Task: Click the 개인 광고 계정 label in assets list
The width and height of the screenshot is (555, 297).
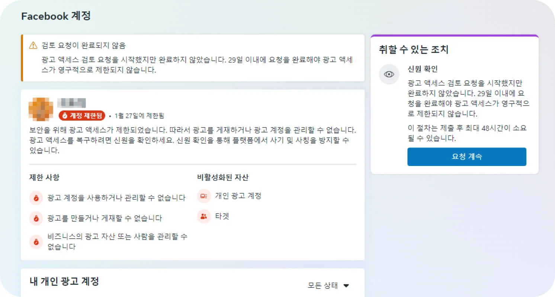Action: click(x=238, y=196)
